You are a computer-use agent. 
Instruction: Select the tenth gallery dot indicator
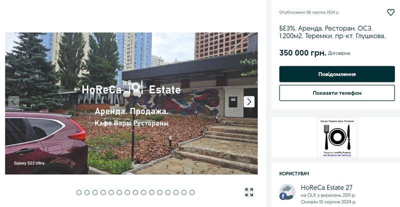(151, 193)
